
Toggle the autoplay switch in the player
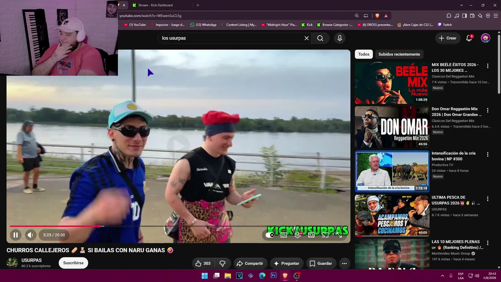[x=270, y=235]
